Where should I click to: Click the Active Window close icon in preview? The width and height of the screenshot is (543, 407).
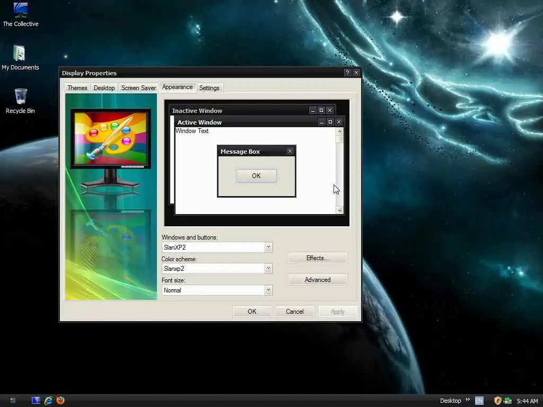[339, 122]
